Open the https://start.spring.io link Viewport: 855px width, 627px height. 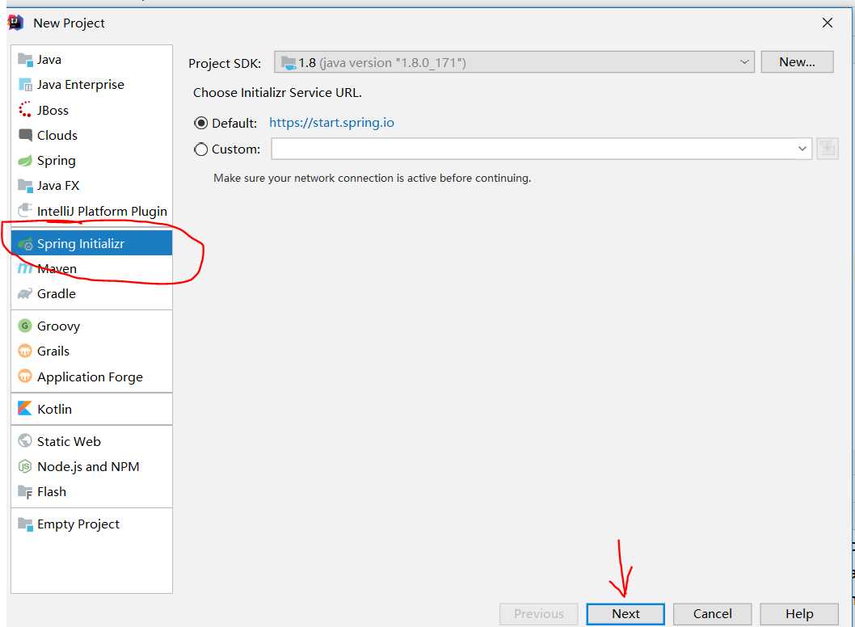(331, 123)
